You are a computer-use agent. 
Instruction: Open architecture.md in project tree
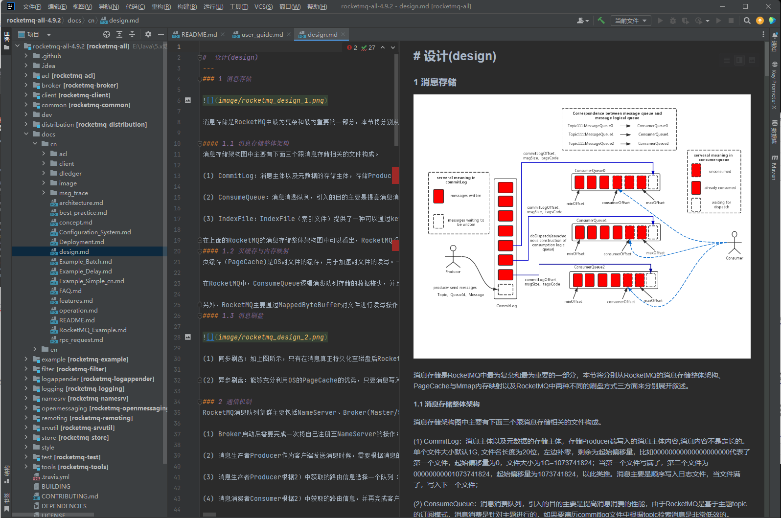click(x=81, y=203)
